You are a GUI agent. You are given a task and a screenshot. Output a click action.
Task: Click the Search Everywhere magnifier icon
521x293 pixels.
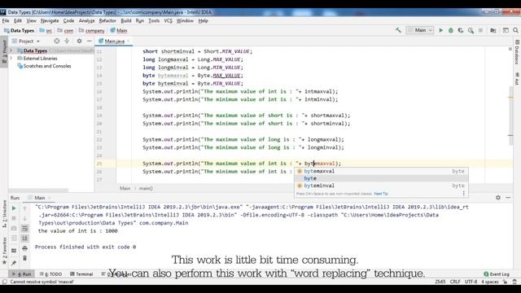click(x=515, y=30)
